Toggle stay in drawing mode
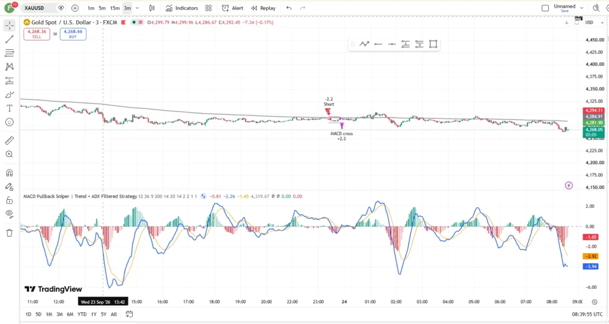This screenshot has height=324, width=609. 10,187
